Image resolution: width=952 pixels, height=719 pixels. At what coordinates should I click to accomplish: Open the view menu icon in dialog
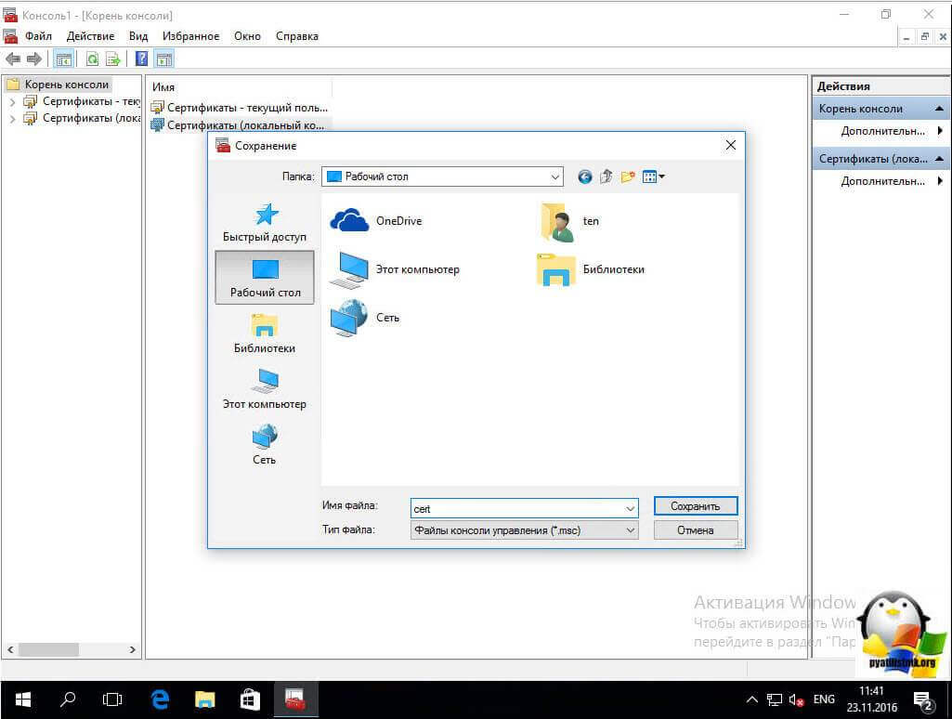coord(654,176)
